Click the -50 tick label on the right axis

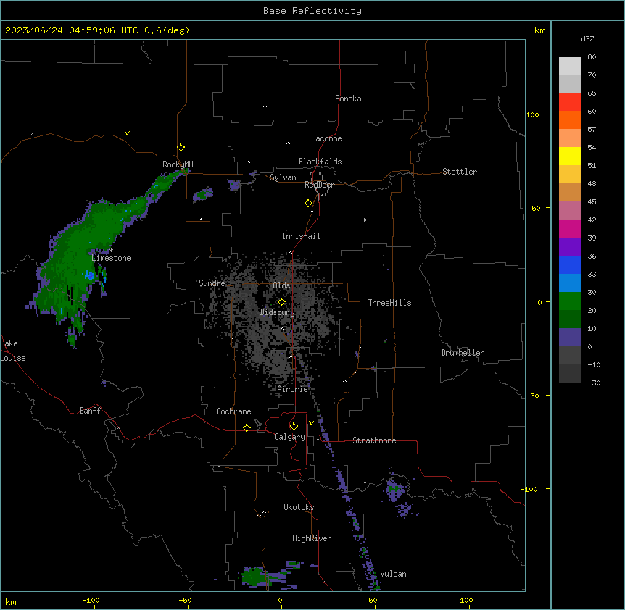(x=532, y=396)
